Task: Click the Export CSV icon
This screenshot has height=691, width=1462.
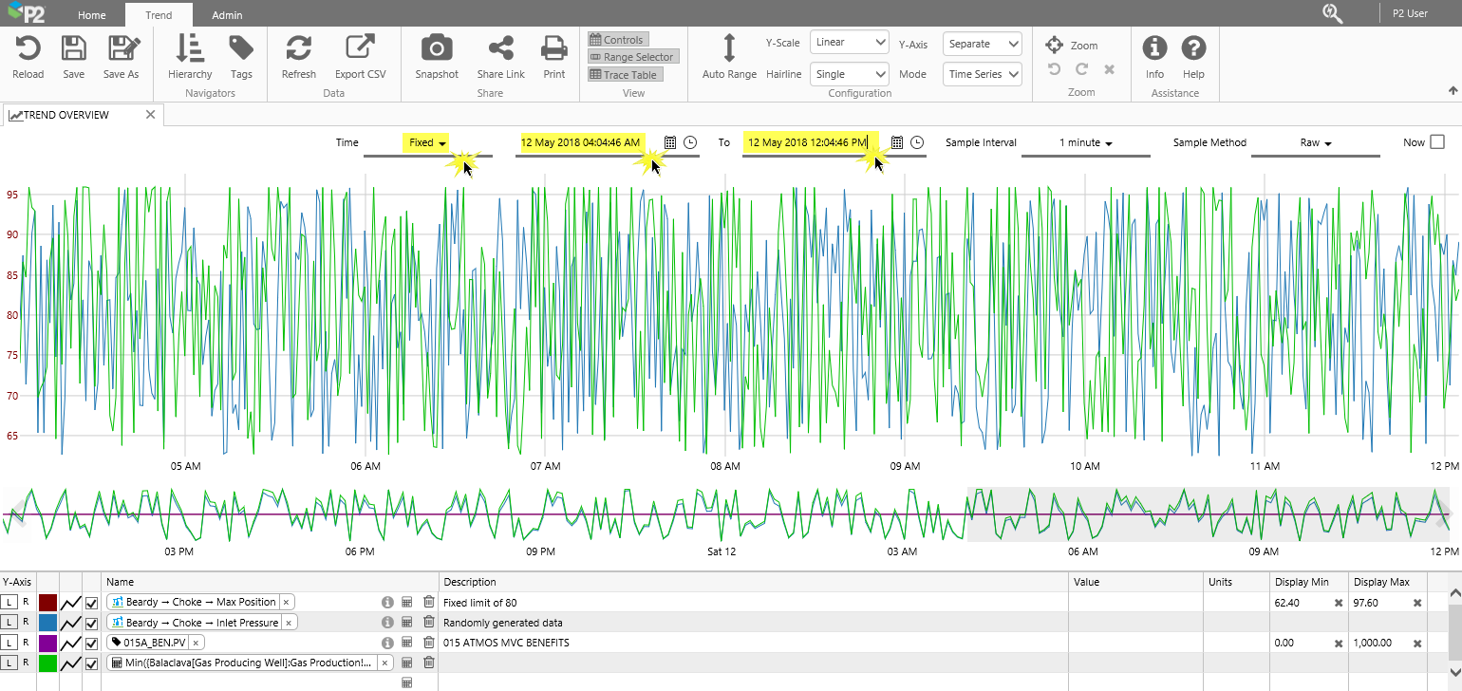Action: 360,48
